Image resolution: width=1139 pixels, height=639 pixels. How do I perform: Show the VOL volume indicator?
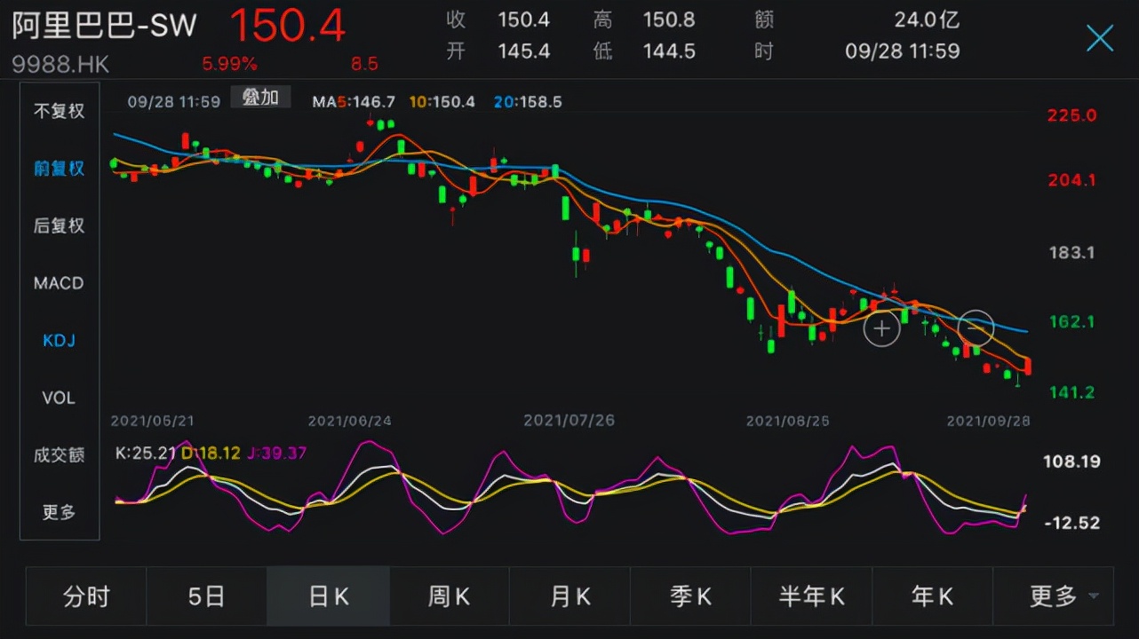pos(57,398)
